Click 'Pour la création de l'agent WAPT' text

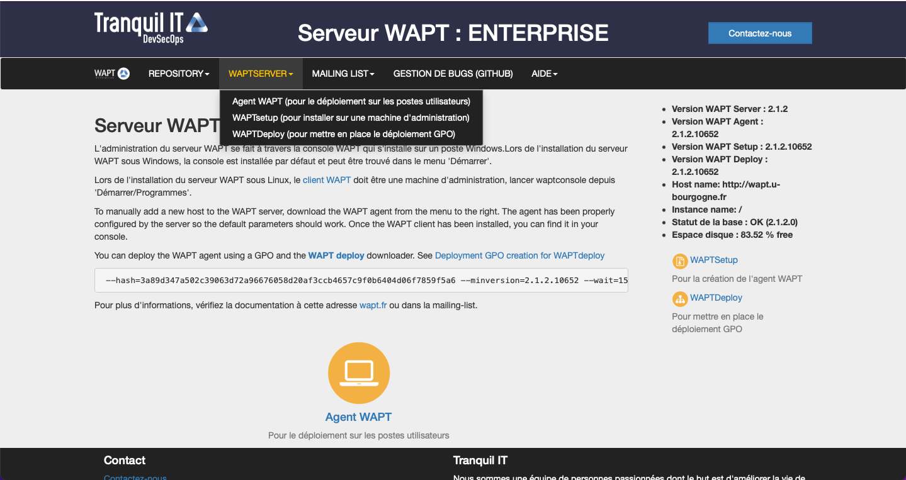pos(737,279)
